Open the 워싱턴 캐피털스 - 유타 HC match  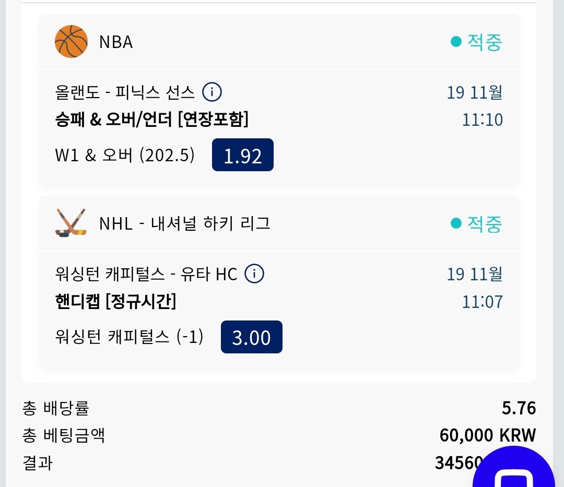[146, 274]
